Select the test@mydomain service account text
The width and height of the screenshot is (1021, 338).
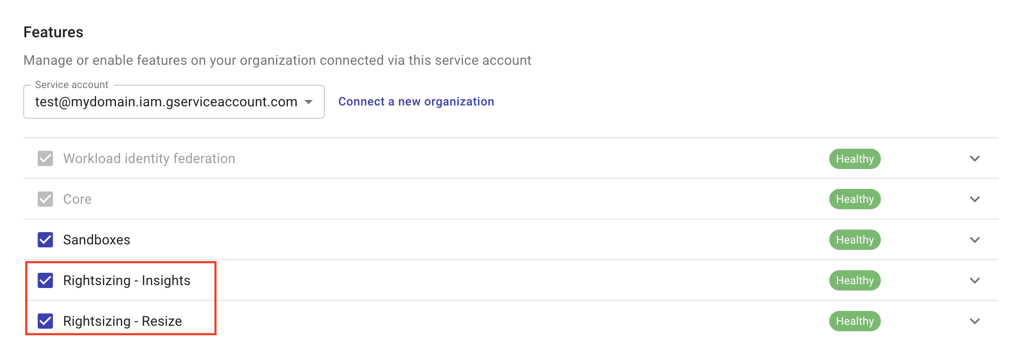point(165,102)
